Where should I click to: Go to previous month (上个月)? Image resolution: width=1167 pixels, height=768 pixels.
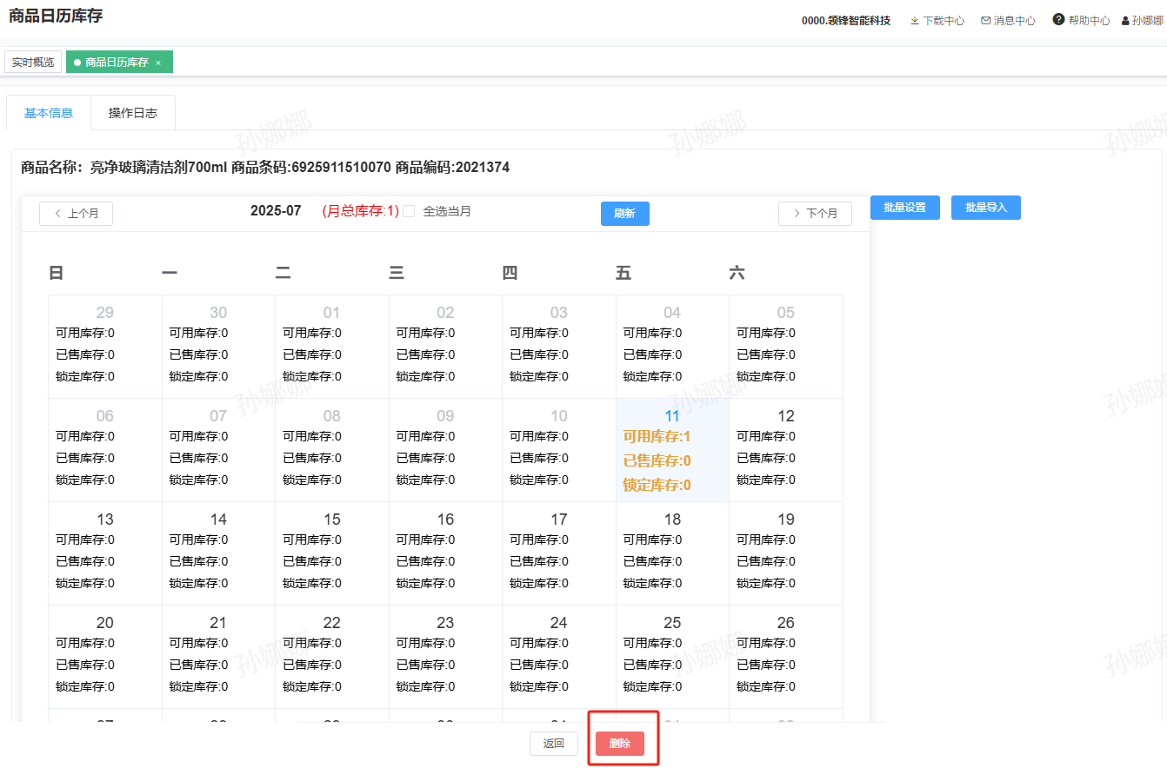(76, 214)
